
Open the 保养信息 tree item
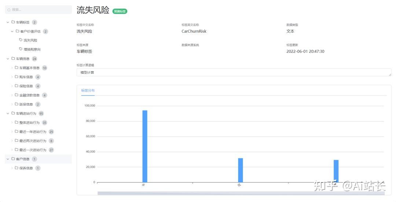click(26, 168)
